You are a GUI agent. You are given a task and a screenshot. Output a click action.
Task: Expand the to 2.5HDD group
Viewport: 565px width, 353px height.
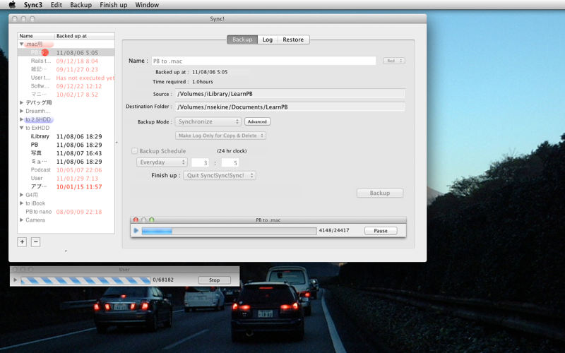[21, 119]
